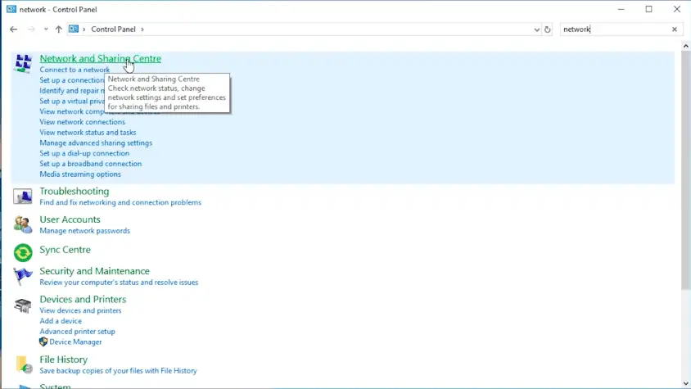Click in the search field containing network
This screenshot has width=691, height=389.
point(615,29)
